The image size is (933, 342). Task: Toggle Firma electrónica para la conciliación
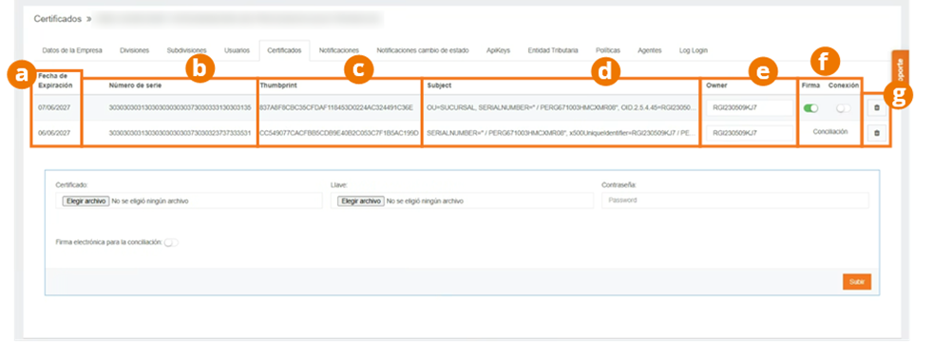[171, 242]
